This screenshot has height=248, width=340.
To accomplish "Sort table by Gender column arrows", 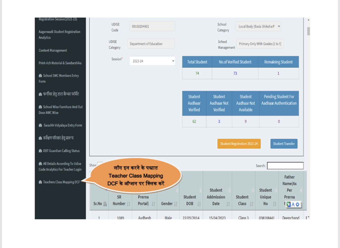I will click(x=175, y=204).
